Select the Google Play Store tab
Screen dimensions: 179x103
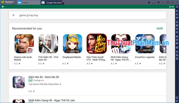tap(52, 3)
